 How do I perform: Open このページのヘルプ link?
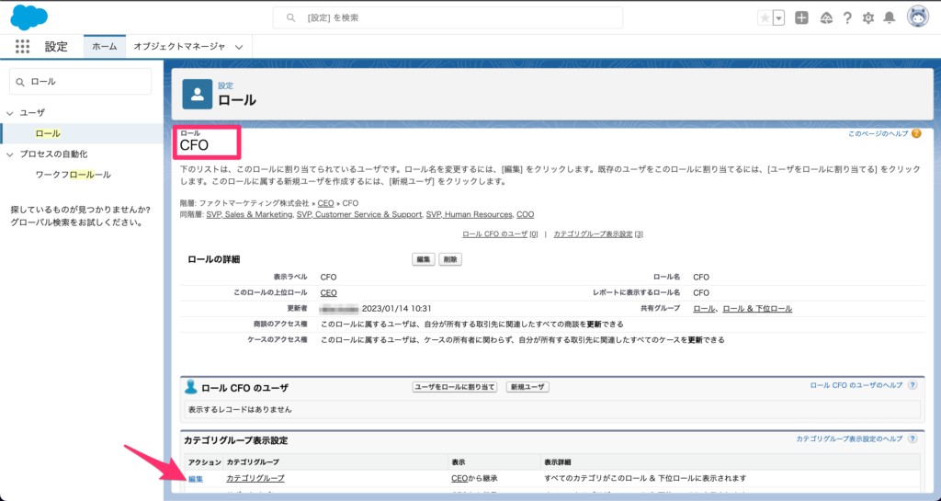(878, 134)
